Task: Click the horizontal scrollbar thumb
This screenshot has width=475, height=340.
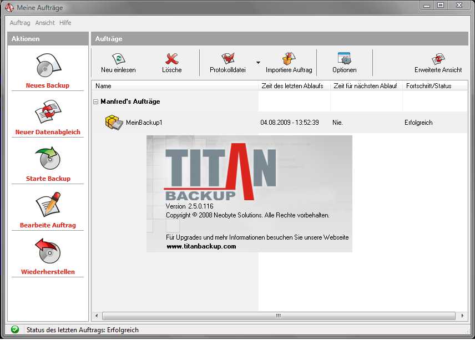Action: pyautogui.click(x=279, y=316)
